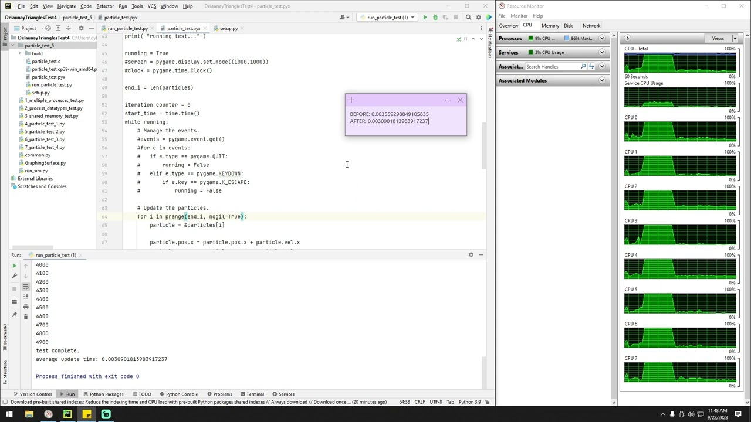Click the Select Opened File target icon
The width and height of the screenshot is (751, 422).
(48, 28)
